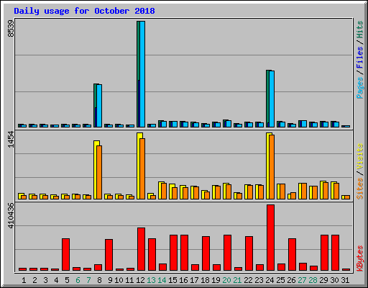Screen dimensions: 368x288
Task: Click green weekend day label 28
Action: click(313, 280)
